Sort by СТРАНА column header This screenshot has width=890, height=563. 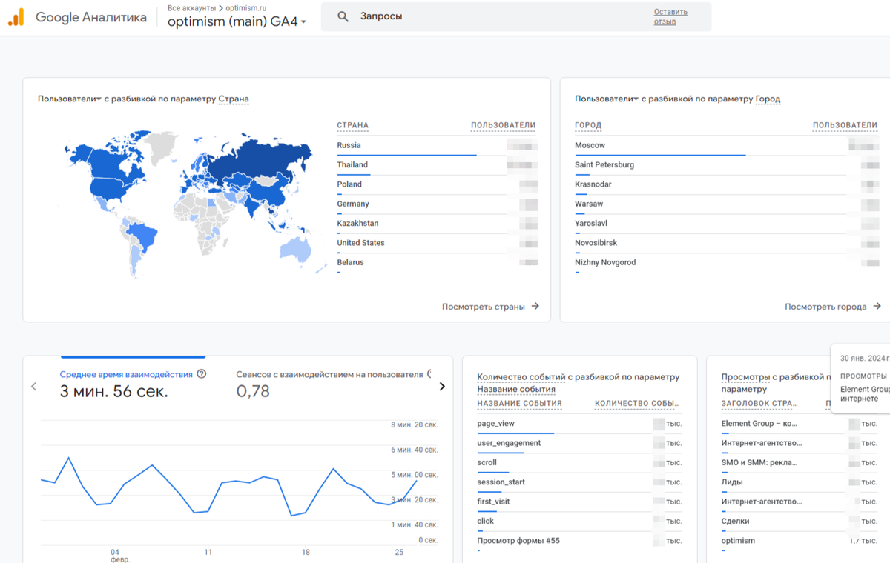pos(352,125)
